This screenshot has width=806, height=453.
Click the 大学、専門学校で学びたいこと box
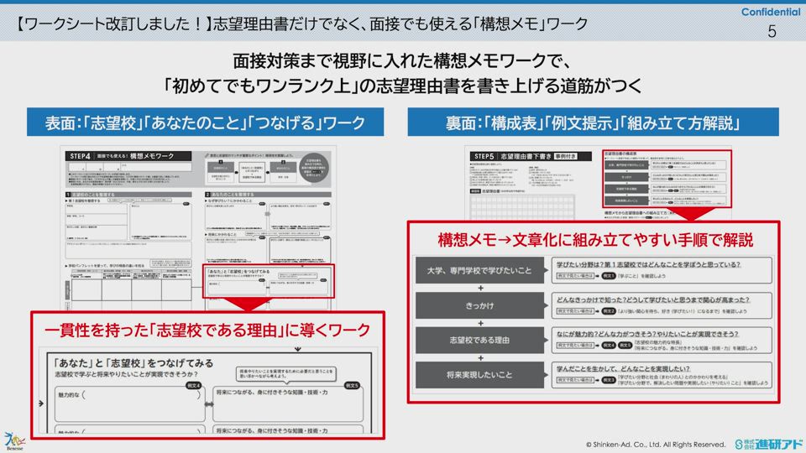(479, 269)
